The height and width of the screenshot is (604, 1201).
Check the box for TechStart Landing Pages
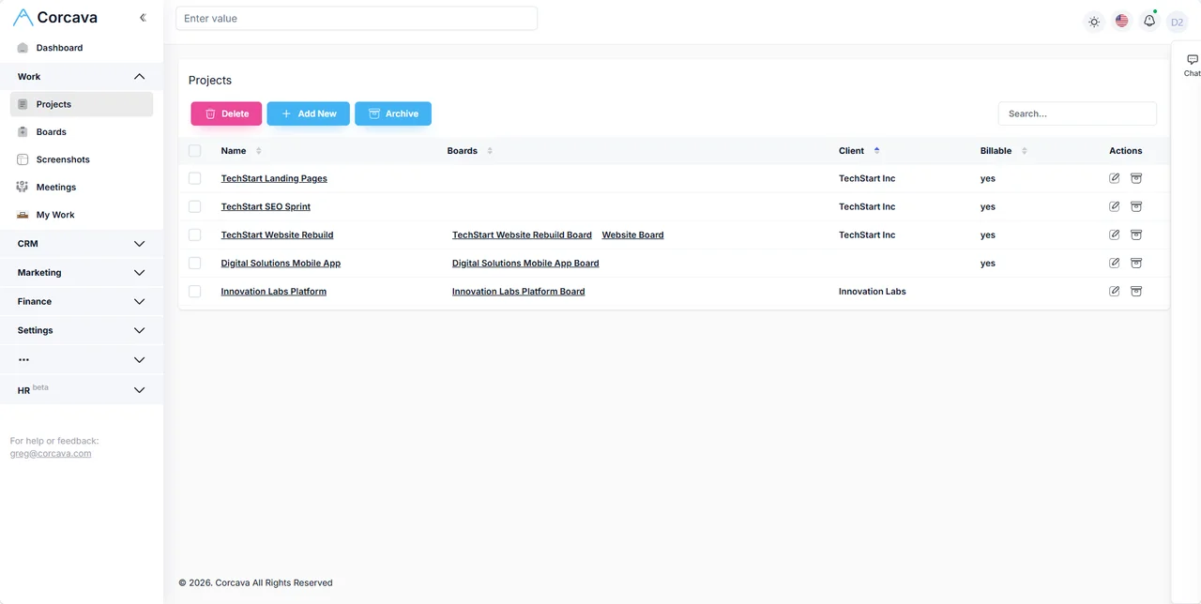tap(194, 178)
